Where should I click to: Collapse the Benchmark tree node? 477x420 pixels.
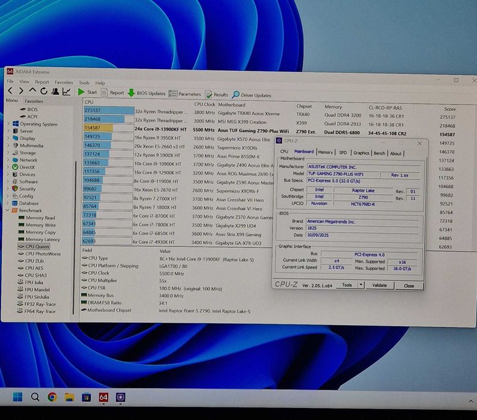point(8,210)
